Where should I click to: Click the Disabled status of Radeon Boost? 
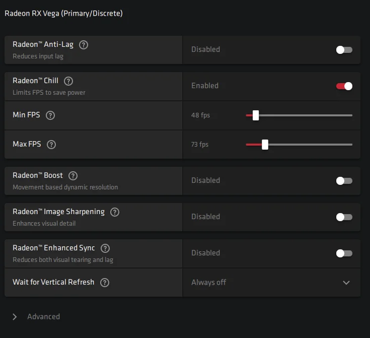coord(205,180)
